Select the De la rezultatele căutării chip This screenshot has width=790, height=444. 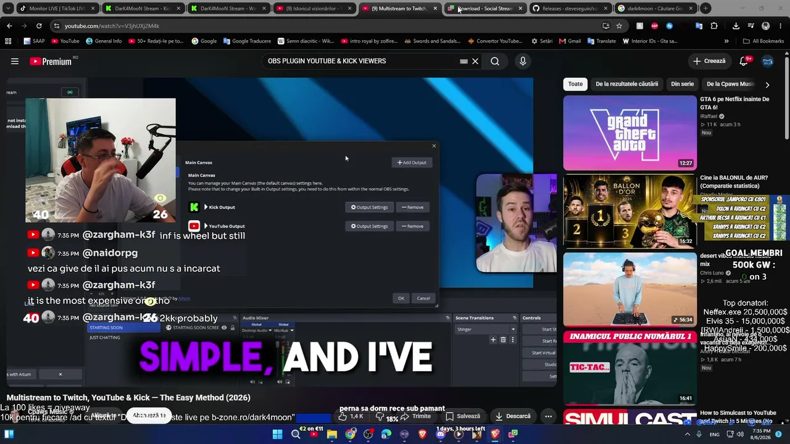626,84
